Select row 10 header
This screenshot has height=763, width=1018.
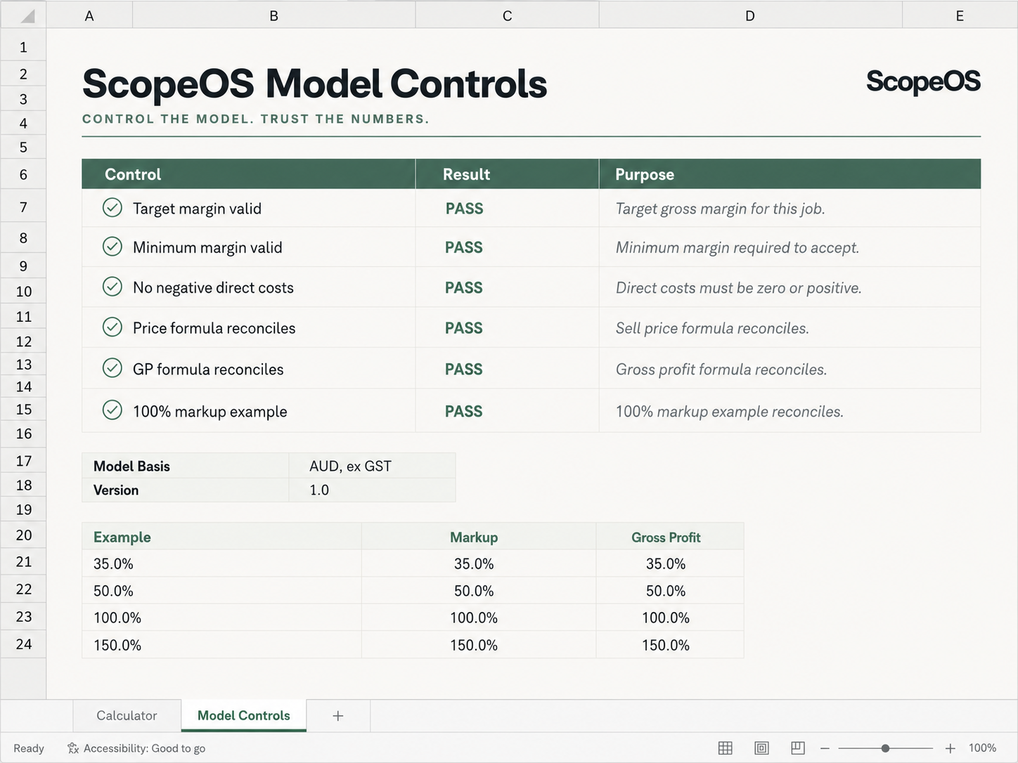click(x=23, y=292)
